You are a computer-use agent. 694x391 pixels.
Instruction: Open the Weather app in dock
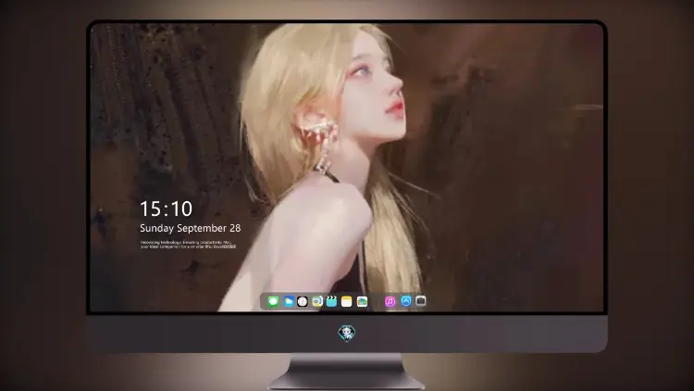(288, 301)
